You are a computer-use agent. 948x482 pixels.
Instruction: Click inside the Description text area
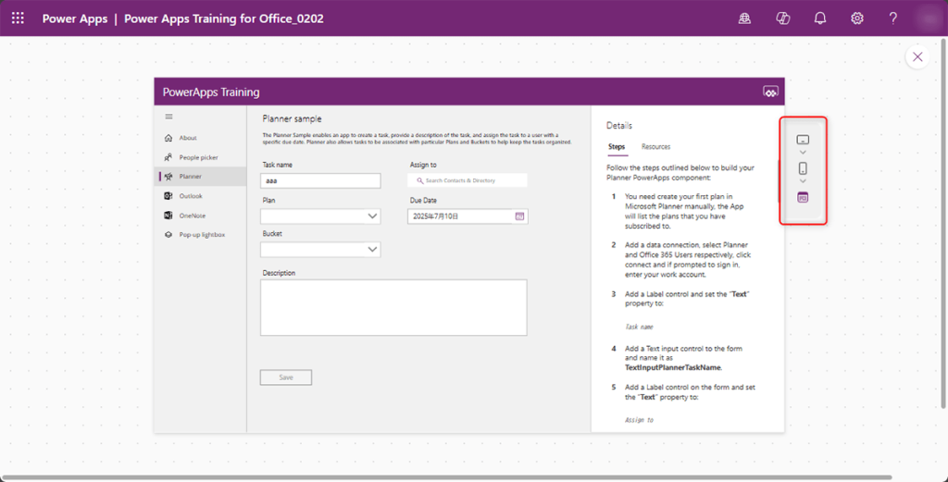pyautogui.click(x=393, y=307)
